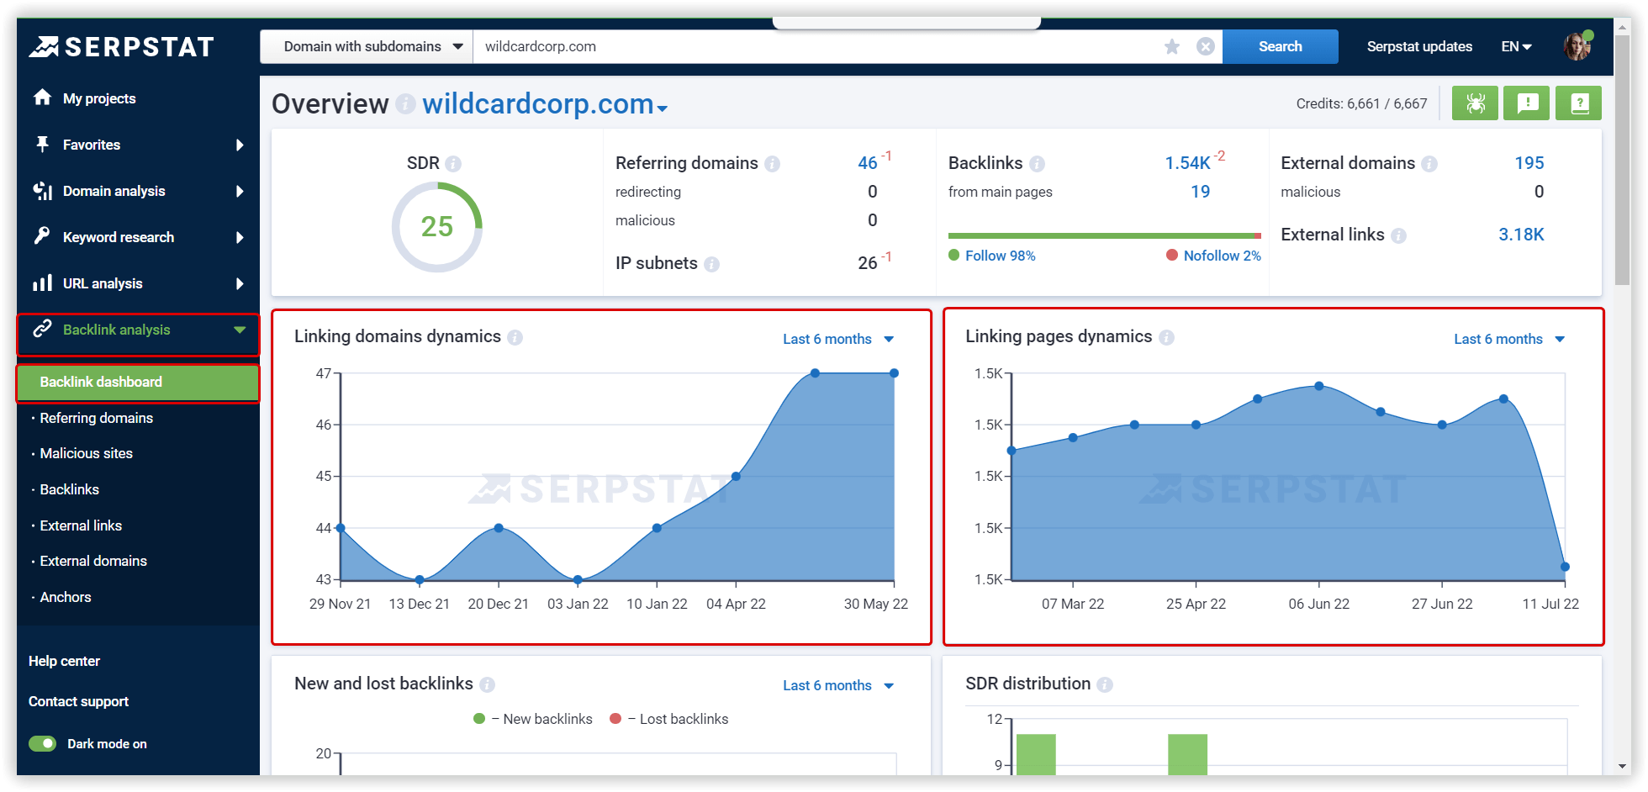The width and height of the screenshot is (1648, 792).
Task: Open the user profile avatar
Action: point(1577,45)
